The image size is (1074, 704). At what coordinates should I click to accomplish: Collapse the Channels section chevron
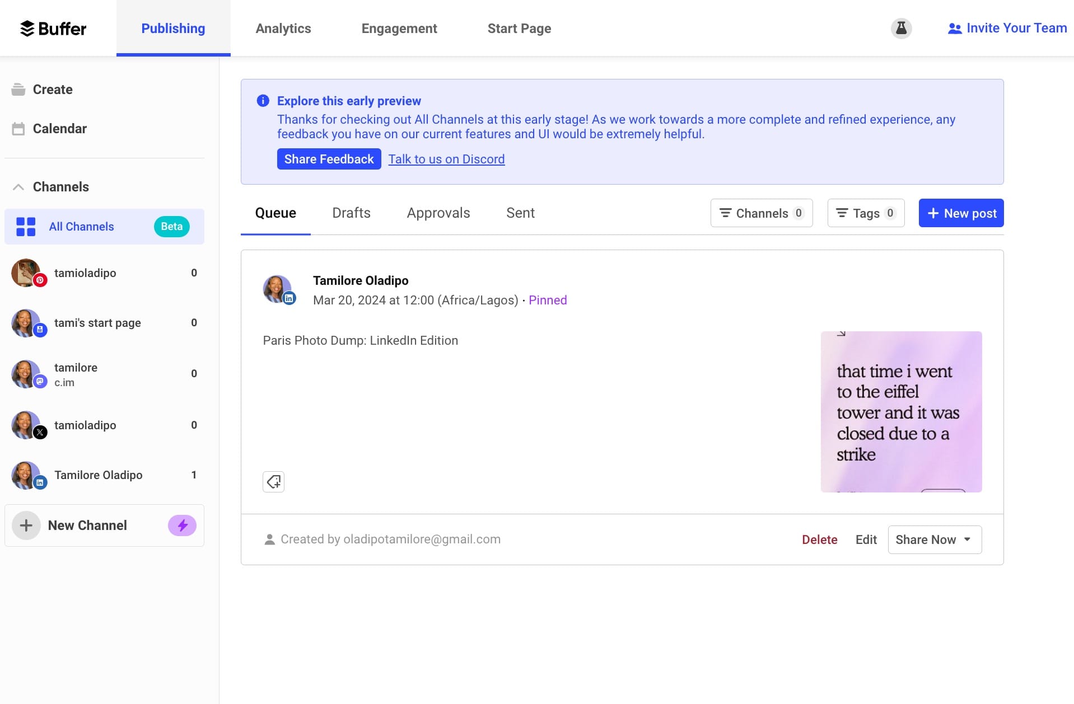coord(18,187)
